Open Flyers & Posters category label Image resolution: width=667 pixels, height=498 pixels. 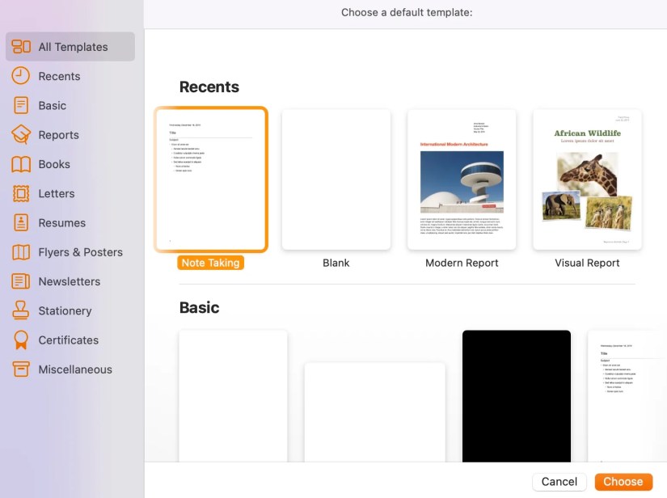pos(80,252)
